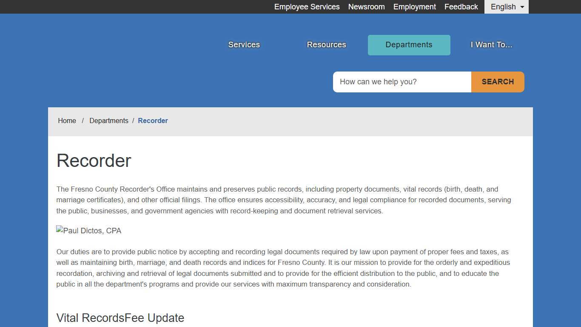Open the English language dropdown
Viewport: 581px width, 327px height.
pyautogui.click(x=506, y=7)
